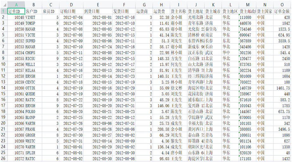This screenshot has width=292, height=162.
Task: Select freight cell 148.33
Action: pos(161,58)
